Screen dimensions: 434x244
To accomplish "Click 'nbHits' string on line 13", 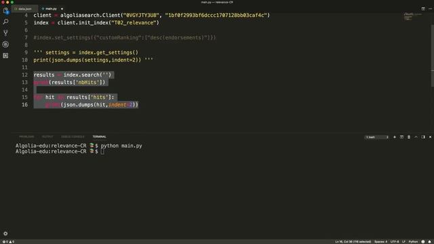I will pos(87,82).
